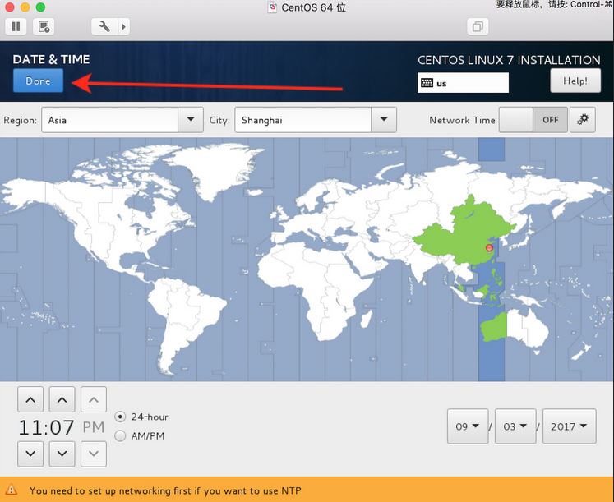Open NTP server gear settings
Screen dimensions: 614x502
[583, 120]
